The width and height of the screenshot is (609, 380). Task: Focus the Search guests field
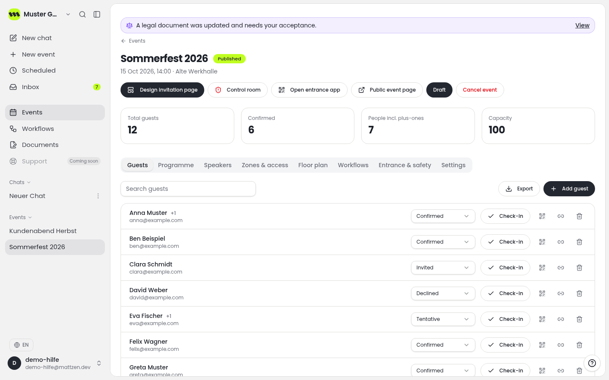pos(188,189)
